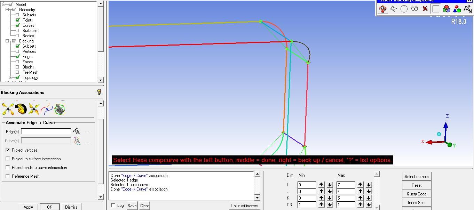Toggle Edges visibility in model tree
474x210 pixels.
point(16,56)
